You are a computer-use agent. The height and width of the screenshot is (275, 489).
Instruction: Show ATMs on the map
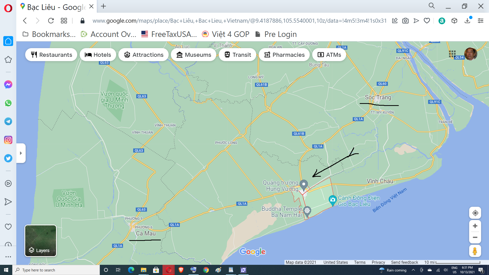329,55
